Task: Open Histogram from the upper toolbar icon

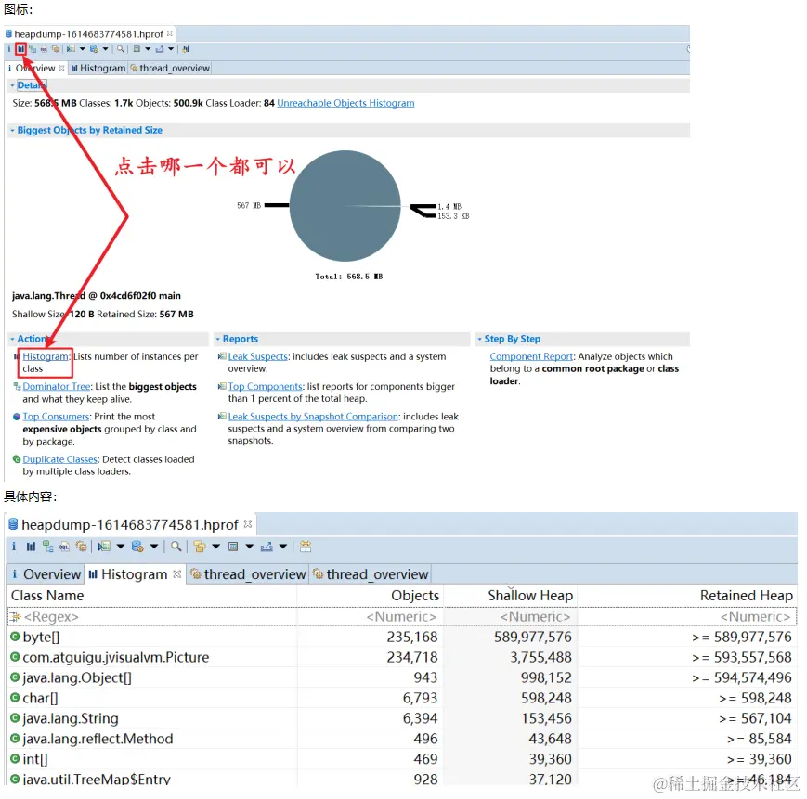Action: (x=20, y=49)
